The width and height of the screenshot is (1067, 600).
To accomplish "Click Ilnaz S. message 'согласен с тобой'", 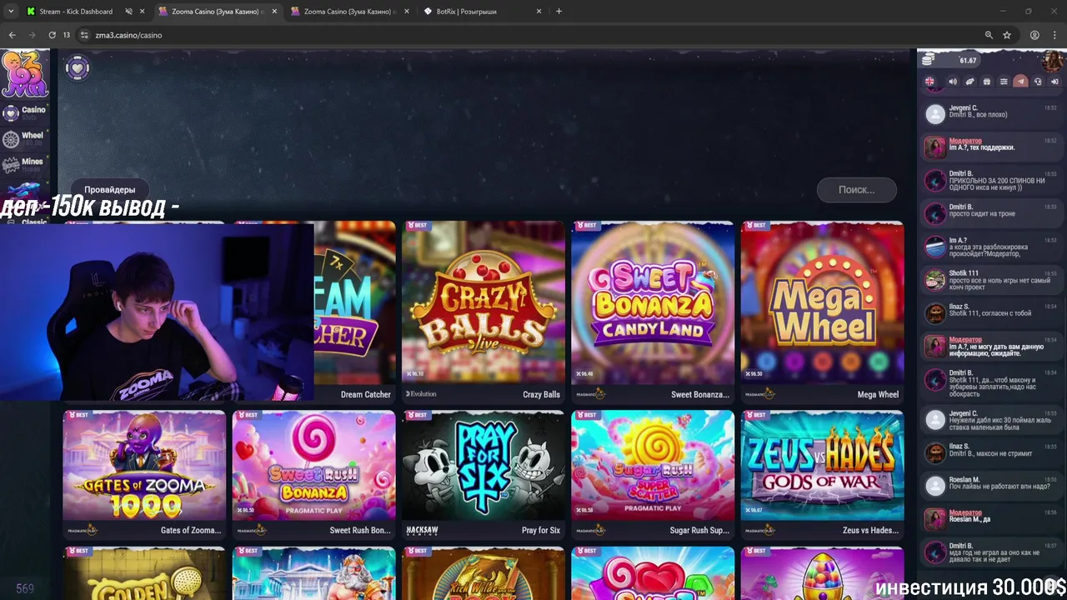I will coord(990,313).
